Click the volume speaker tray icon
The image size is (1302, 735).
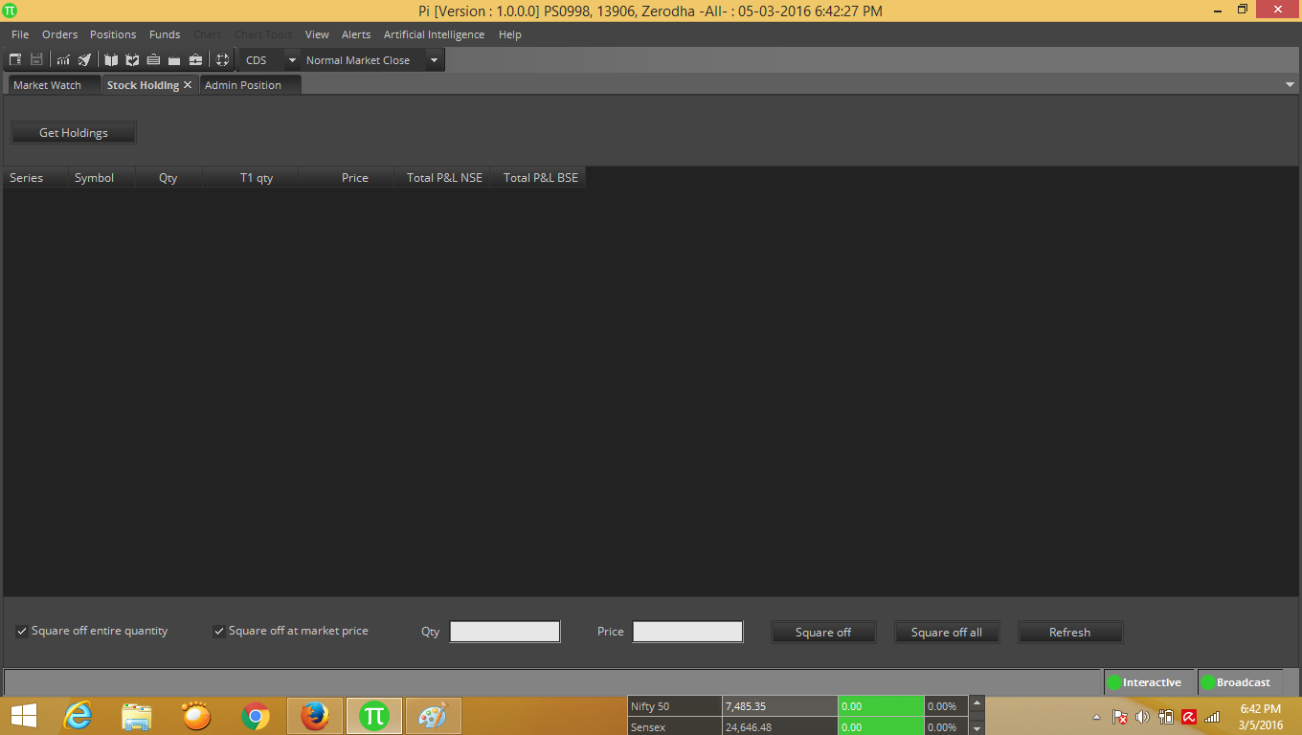[1142, 717]
